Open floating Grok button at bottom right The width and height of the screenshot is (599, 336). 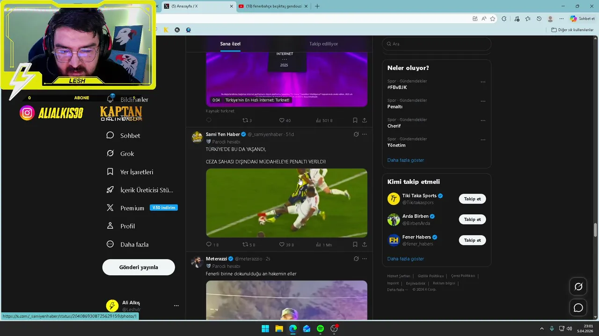(578, 287)
